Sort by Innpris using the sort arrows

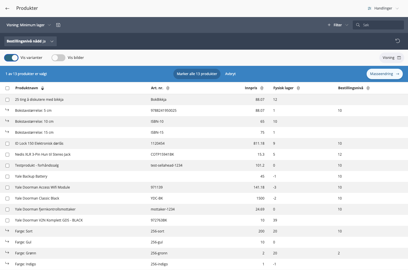pos(262,88)
